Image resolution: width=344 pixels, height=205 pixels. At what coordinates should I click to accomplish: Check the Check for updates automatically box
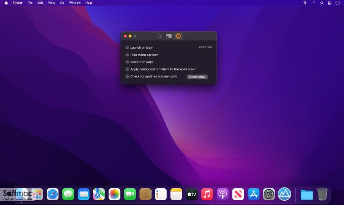127,76
